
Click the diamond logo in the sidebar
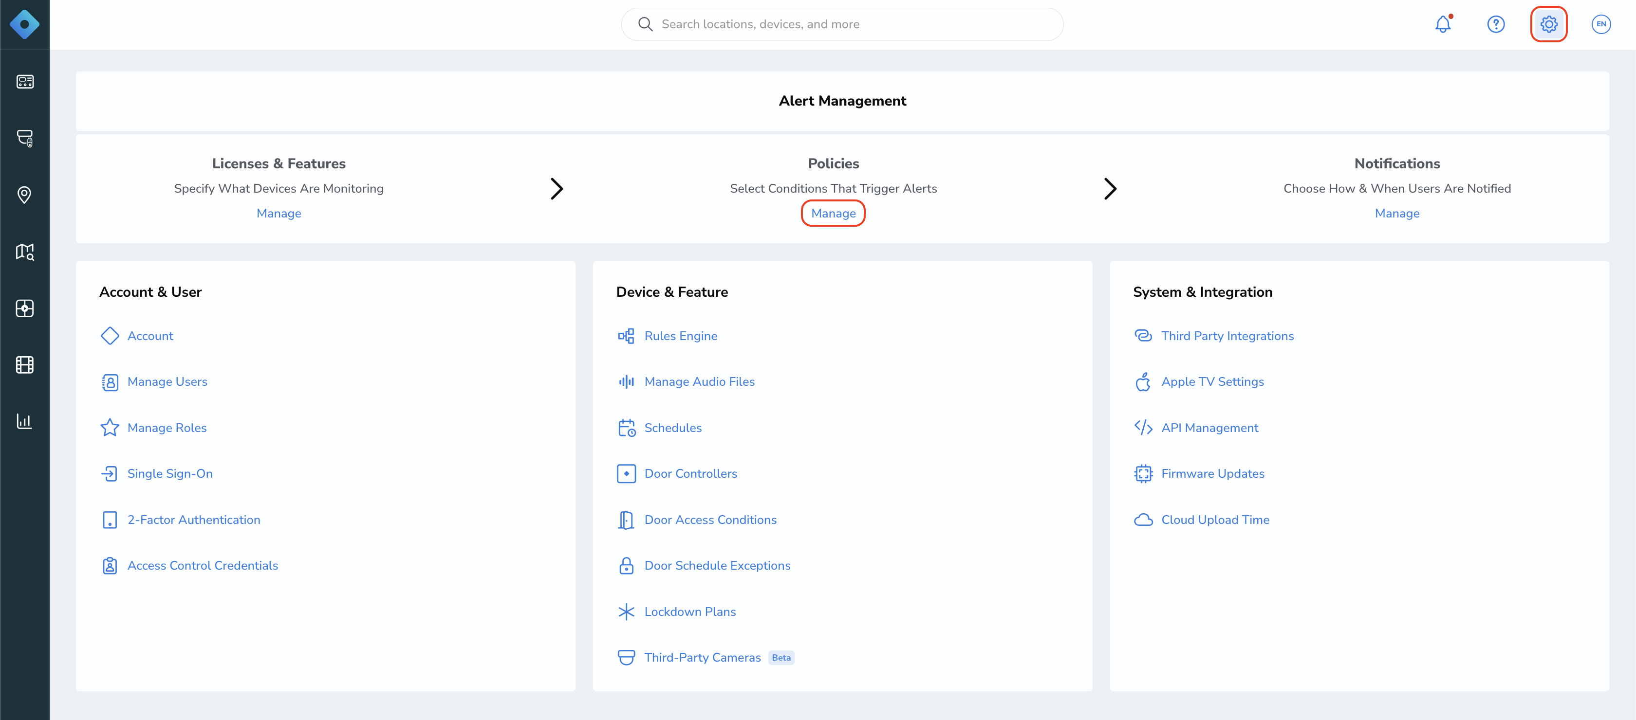coord(25,25)
